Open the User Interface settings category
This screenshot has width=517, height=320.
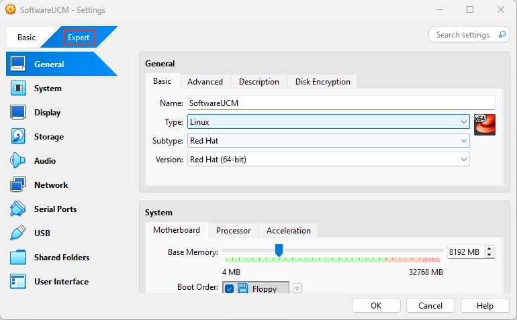[61, 282]
